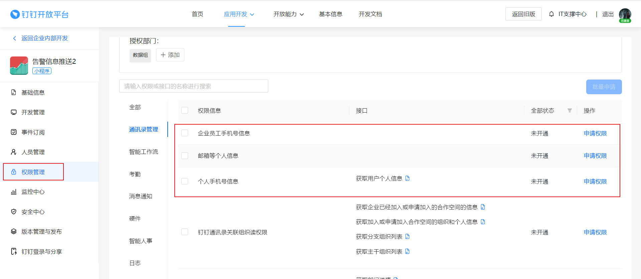Click the 获取主干组织列表 interface text
641x279 pixels.
[x=379, y=252]
